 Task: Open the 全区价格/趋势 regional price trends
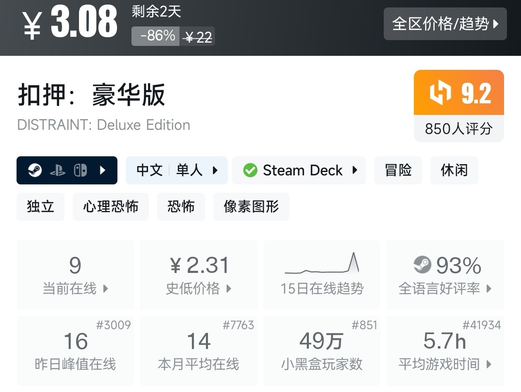coord(445,24)
